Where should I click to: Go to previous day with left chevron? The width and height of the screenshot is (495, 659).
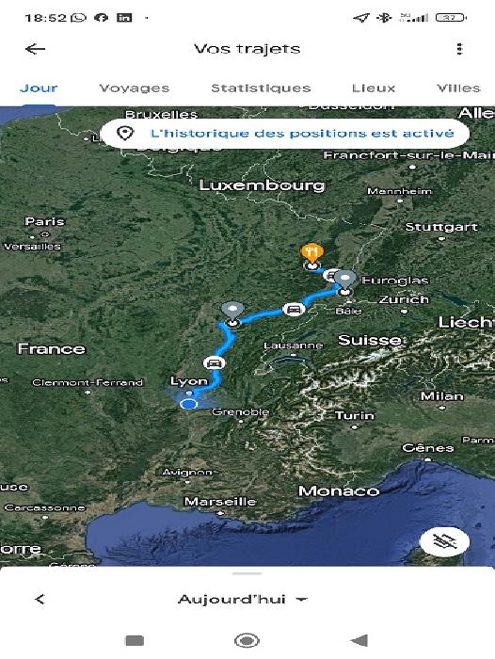[40, 600]
